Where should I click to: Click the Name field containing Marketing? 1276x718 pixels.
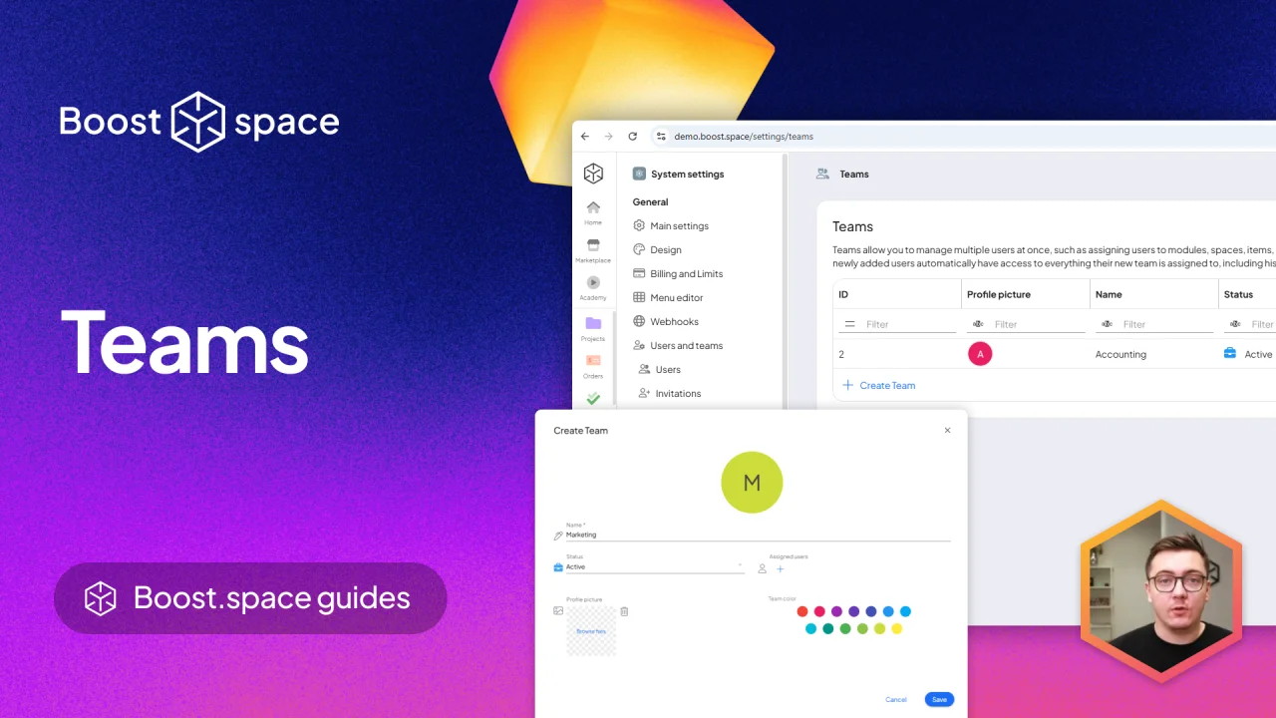[x=758, y=535]
